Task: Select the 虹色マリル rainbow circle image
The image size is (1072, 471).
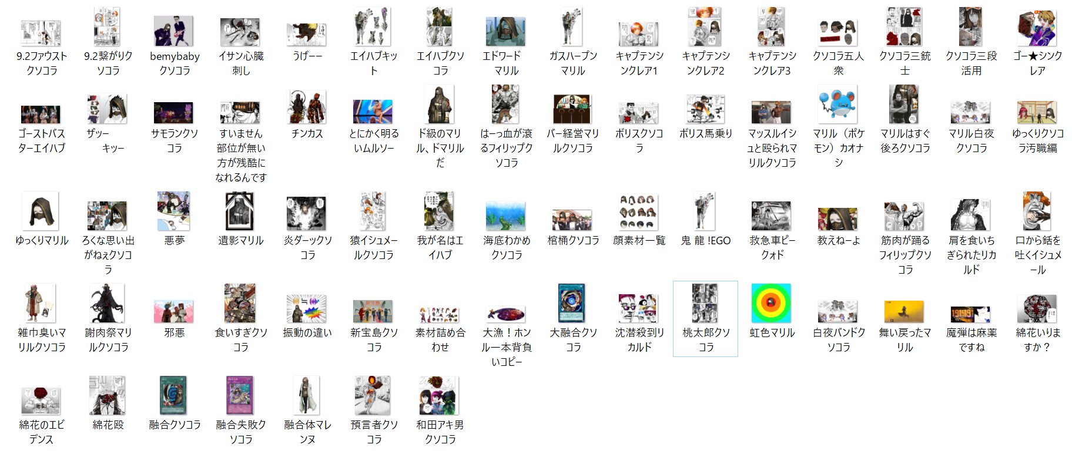Action: click(x=772, y=303)
